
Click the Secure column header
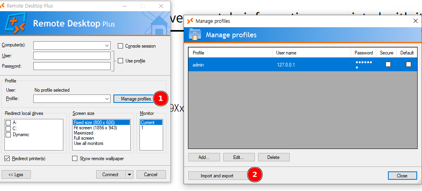pyautogui.click(x=386, y=53)
